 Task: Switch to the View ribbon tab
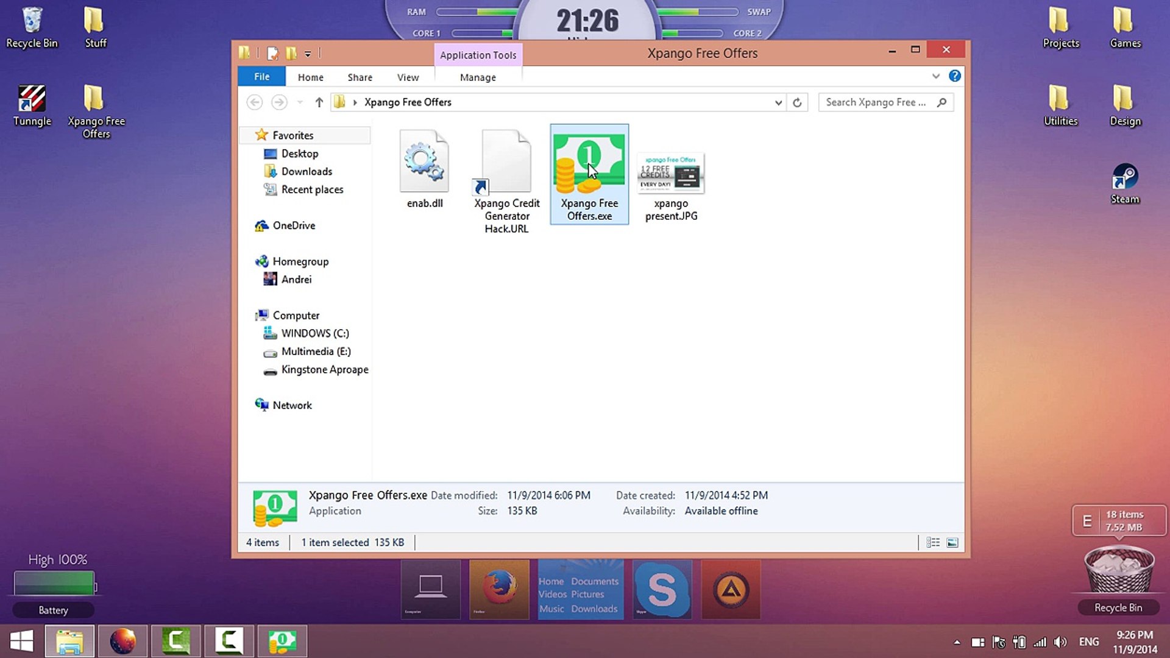(x=408, y=77)
